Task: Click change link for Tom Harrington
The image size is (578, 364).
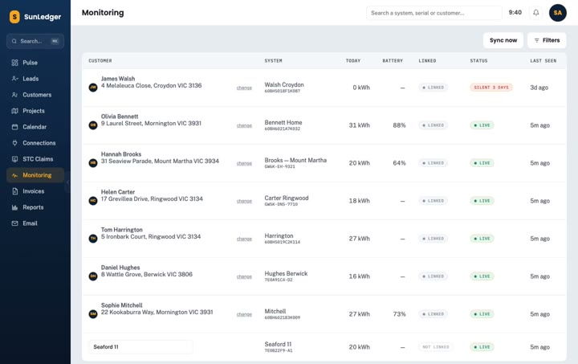Action: pos(244,239)
